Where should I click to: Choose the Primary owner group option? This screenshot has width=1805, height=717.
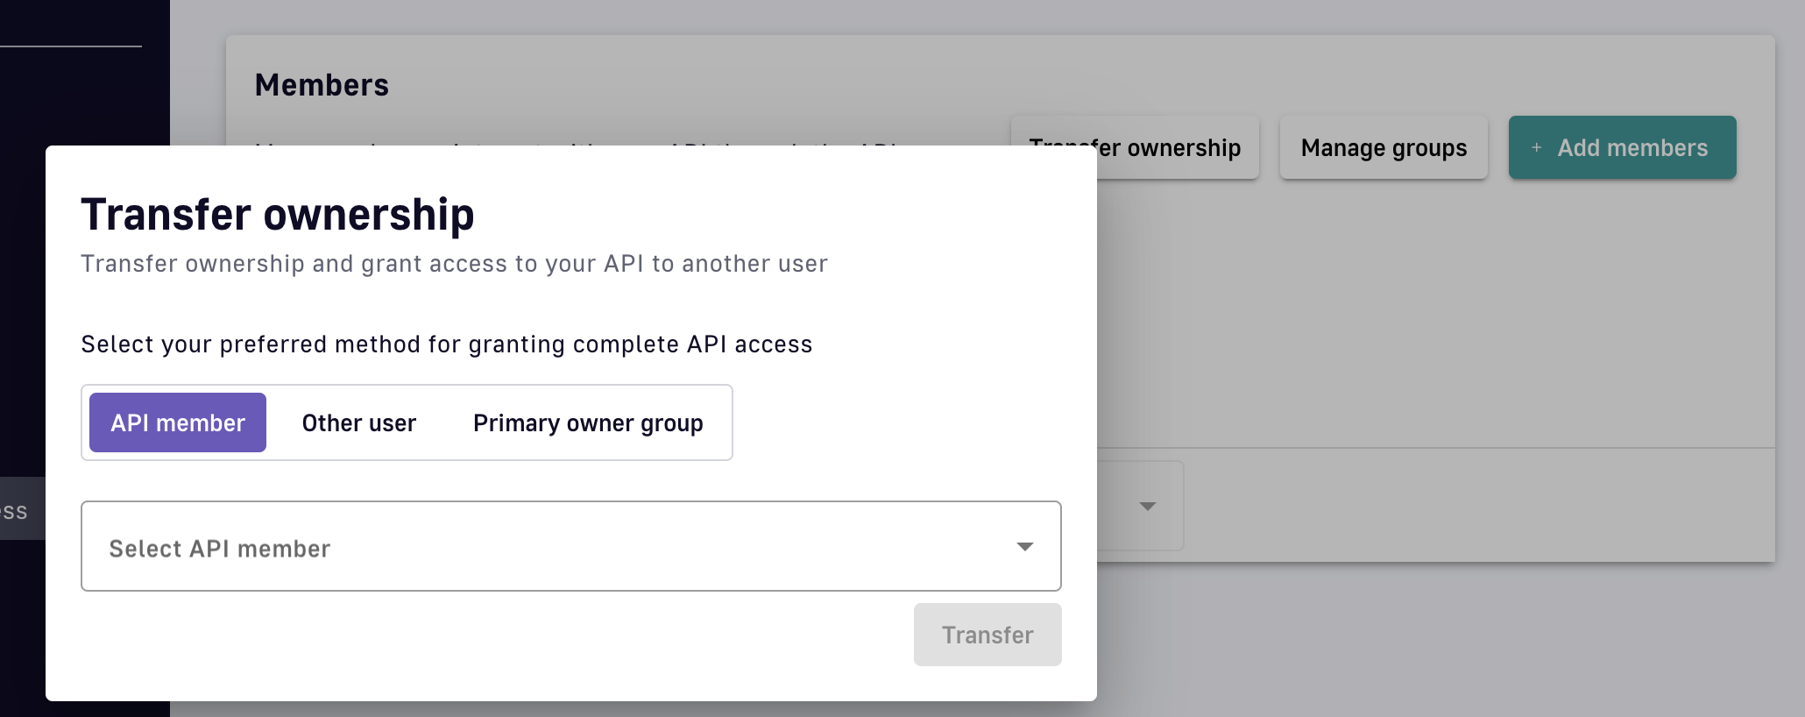pyautogui.click(x=588, y=422)
